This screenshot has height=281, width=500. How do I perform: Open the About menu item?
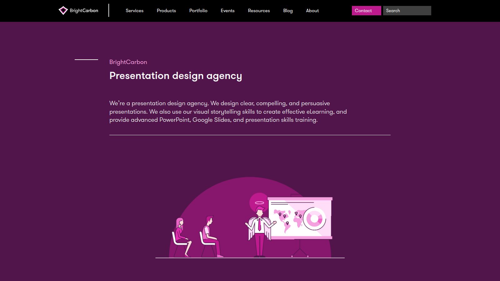coord(312,11)
